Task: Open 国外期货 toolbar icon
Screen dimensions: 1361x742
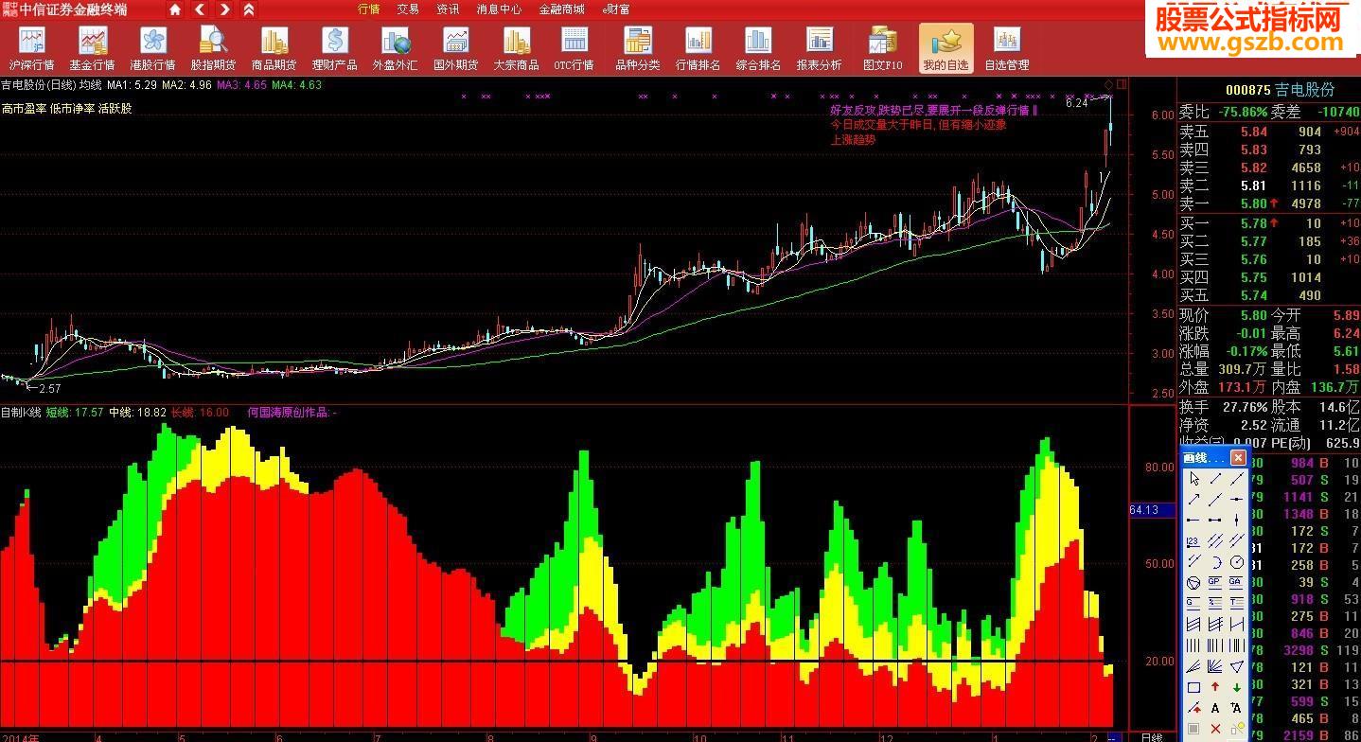Action: (455, 48)
